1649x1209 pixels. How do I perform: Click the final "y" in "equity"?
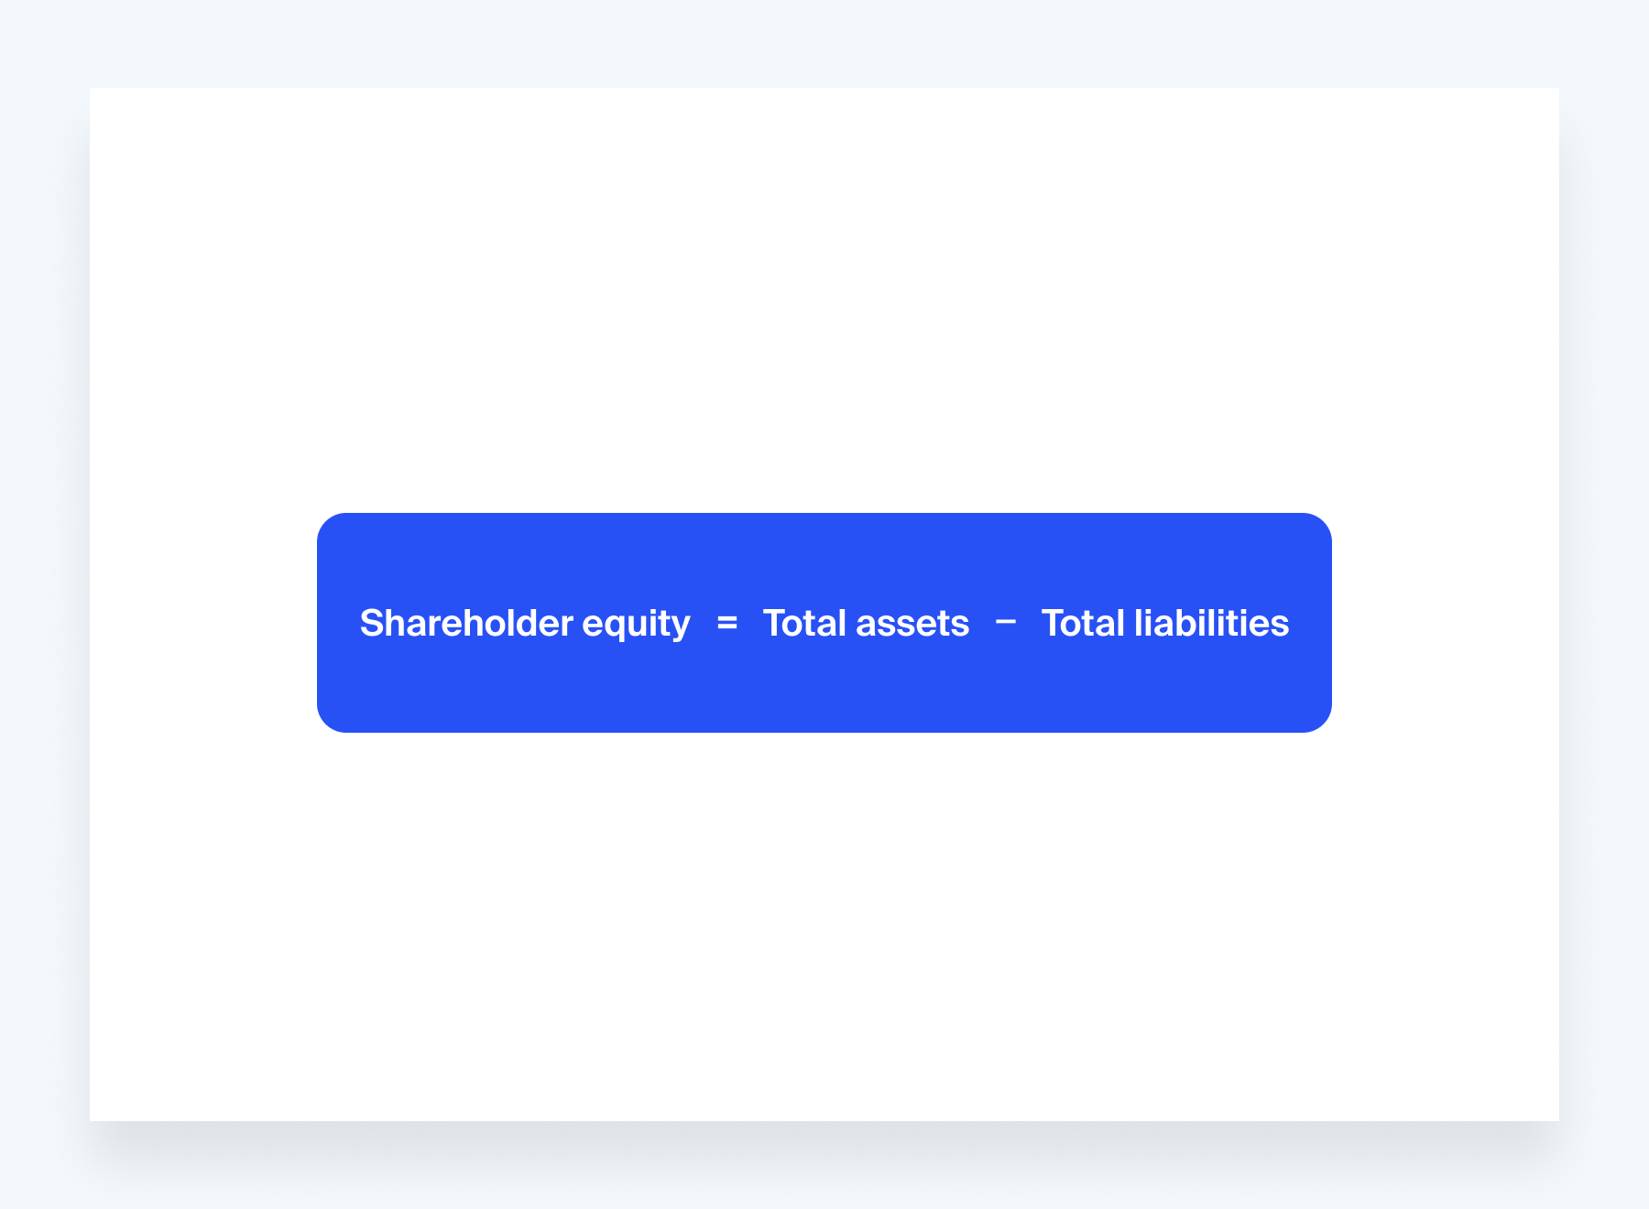point(682,626)
